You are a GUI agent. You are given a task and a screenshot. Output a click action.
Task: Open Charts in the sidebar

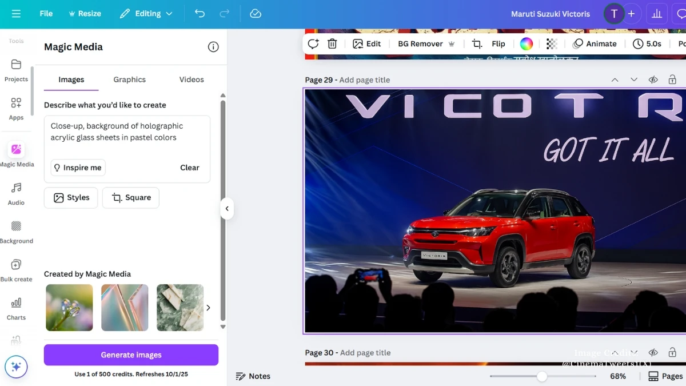pyautogui.click(x=16, y=308)
